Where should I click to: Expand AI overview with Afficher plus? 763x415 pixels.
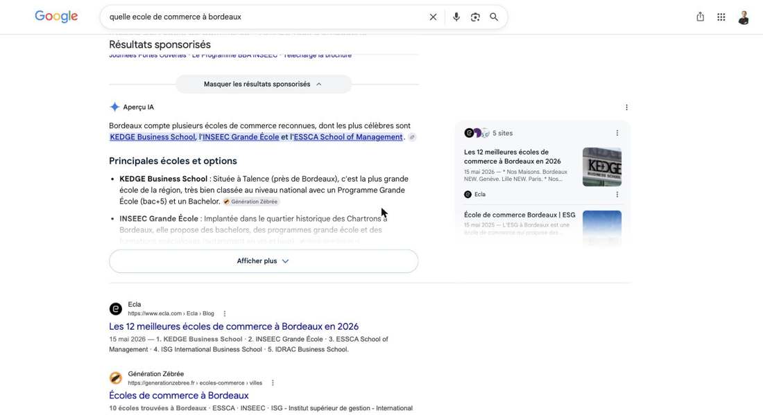click(264, 261)
